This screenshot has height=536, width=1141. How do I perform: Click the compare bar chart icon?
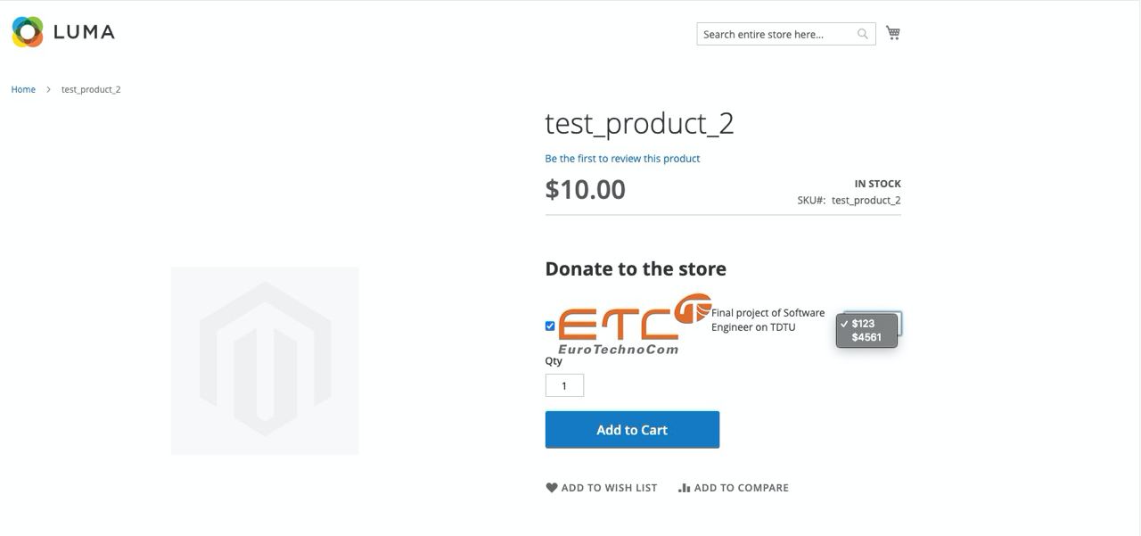(685, 488)
